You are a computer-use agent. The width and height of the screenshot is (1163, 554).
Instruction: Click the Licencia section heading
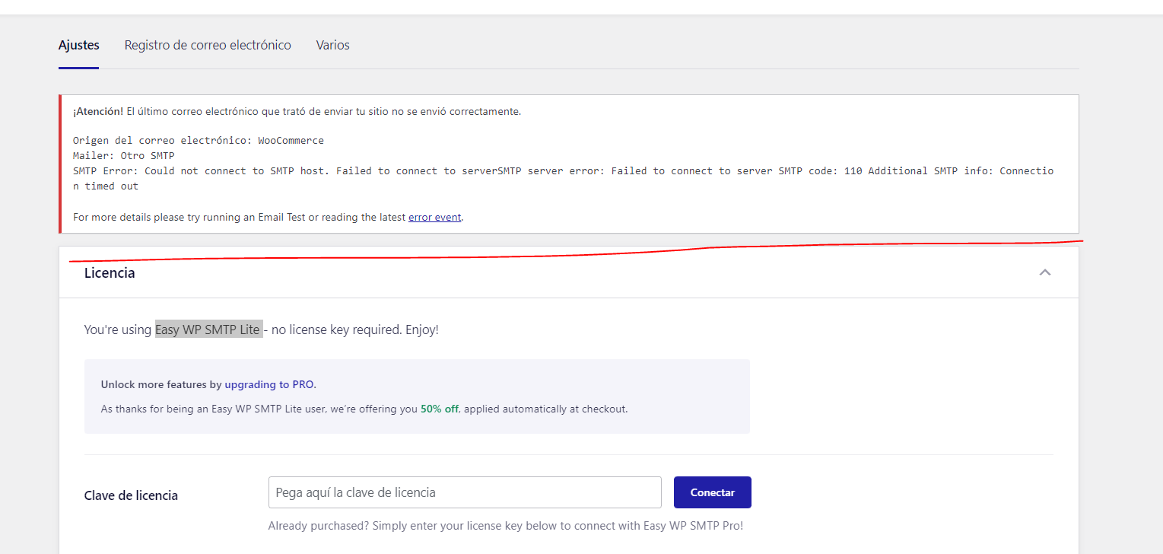coord(110,272)
